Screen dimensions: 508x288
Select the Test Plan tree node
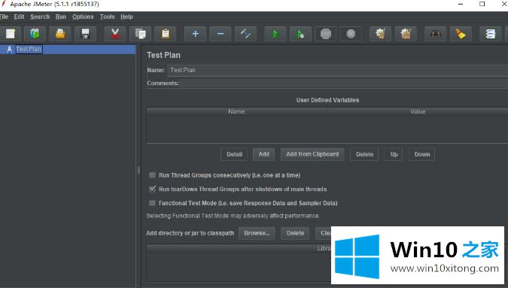pyautogui.click(x=29, y=49)
